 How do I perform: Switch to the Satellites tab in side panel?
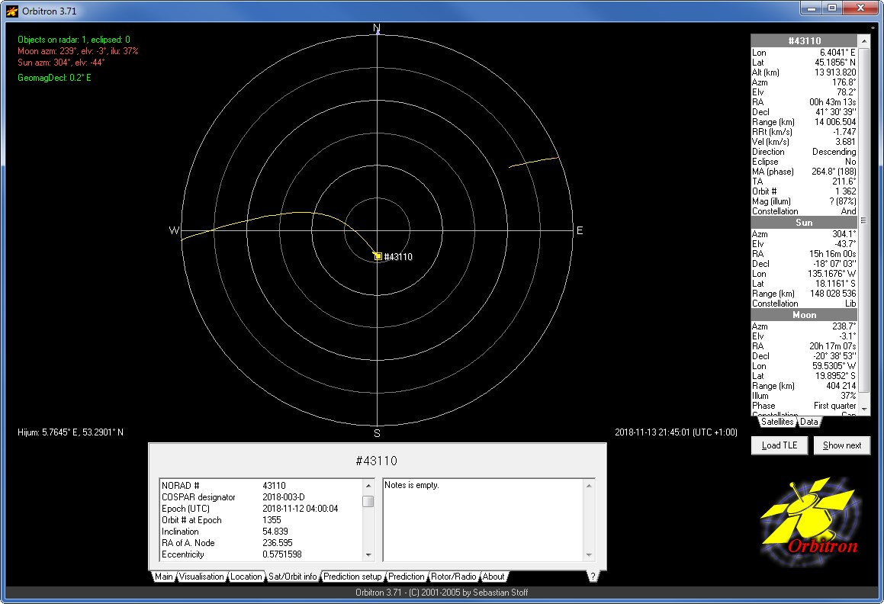(x=777, y=422)
